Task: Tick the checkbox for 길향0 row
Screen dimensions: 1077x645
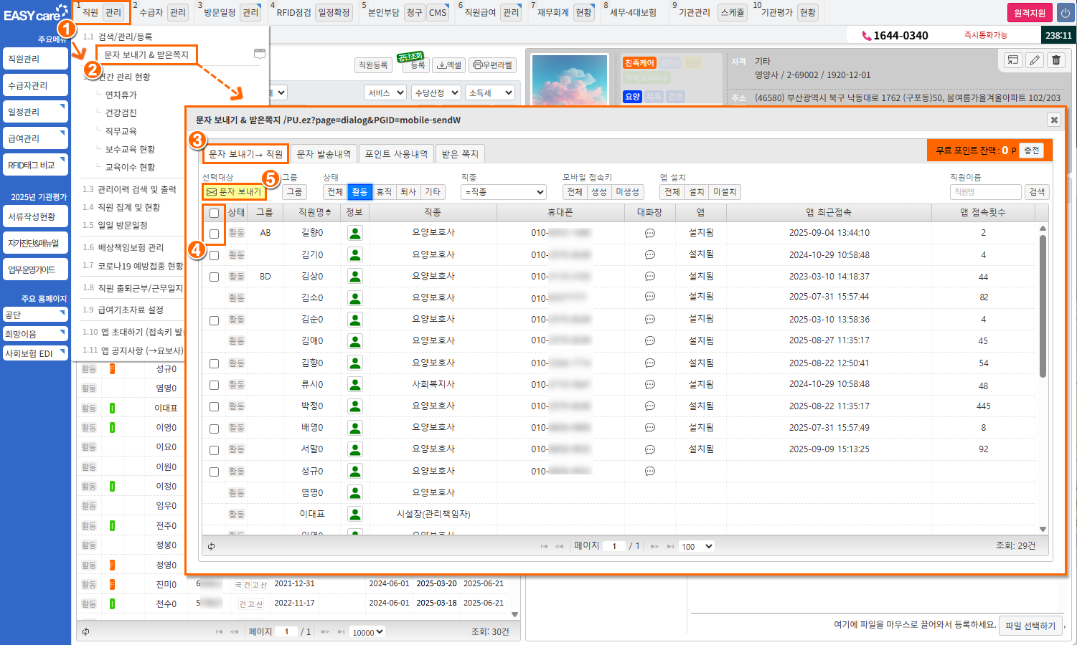Action: tap(214, 234)
